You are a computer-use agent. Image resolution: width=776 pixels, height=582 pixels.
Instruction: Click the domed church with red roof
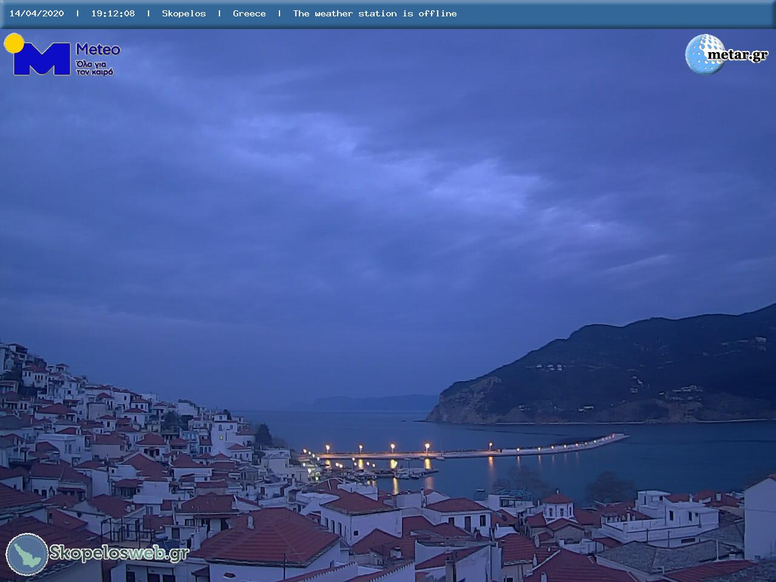click(557, 506)
